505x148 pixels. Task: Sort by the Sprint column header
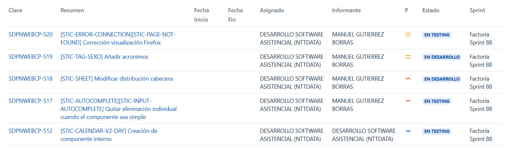click(477, 10)
